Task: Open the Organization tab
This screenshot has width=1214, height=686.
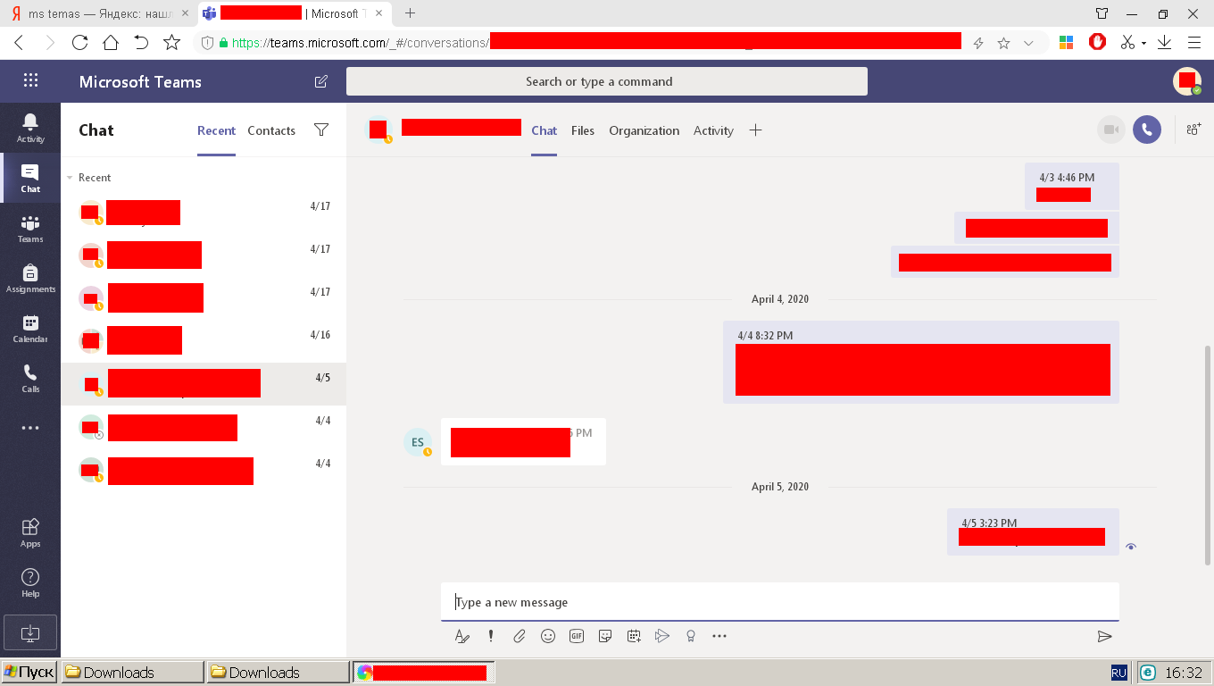Action: (644, 130)
